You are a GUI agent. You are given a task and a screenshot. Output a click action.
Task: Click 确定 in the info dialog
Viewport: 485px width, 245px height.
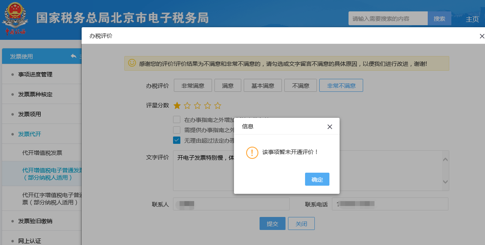coord(317,179)
